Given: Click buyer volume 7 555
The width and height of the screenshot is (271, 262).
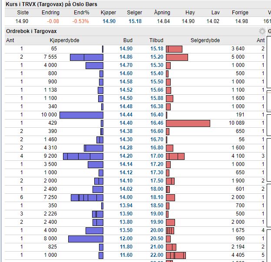Looking at the screenshot, I should [50, 57].
